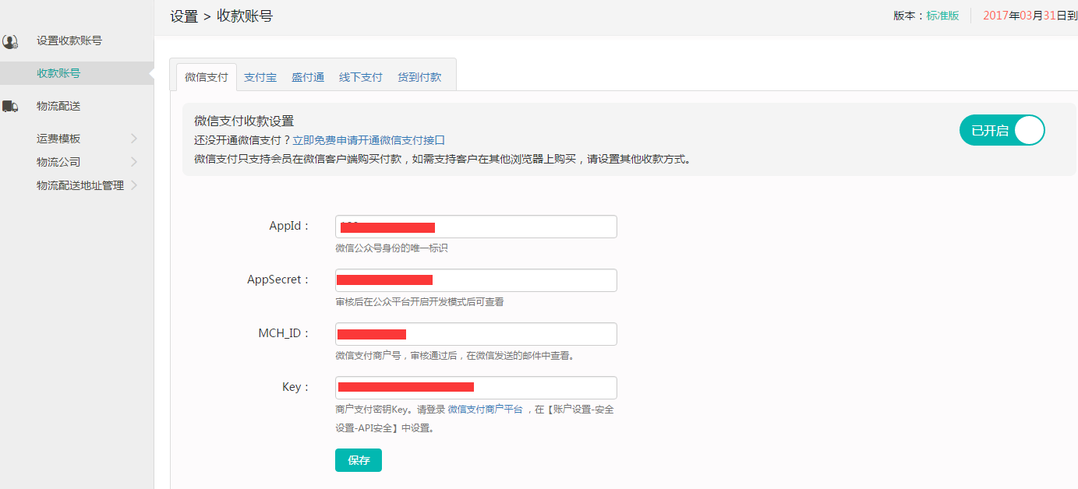Select 收款账号 in the sidebar
This screenshot has height=489, width=1078.
pyautogui.click(x=58, y=73)
